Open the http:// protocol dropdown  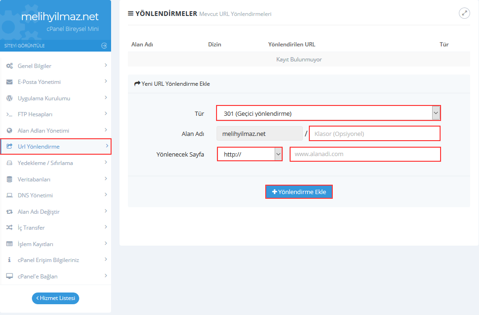coord(250,154)
